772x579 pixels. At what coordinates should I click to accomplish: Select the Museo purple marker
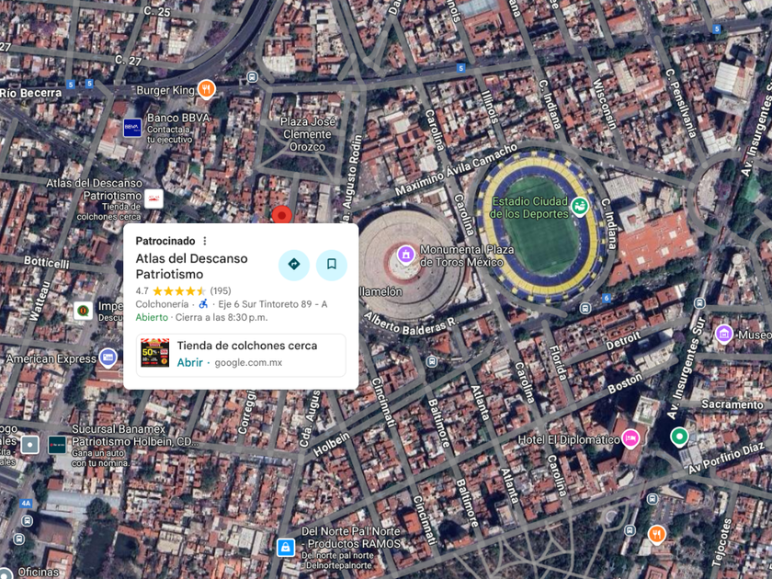point(724,334)
